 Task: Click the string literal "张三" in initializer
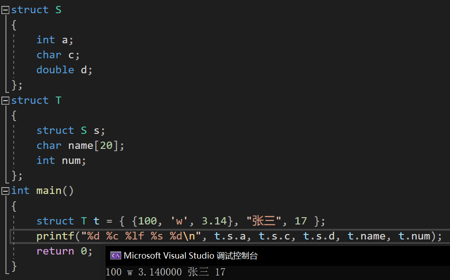coord(264,221)
